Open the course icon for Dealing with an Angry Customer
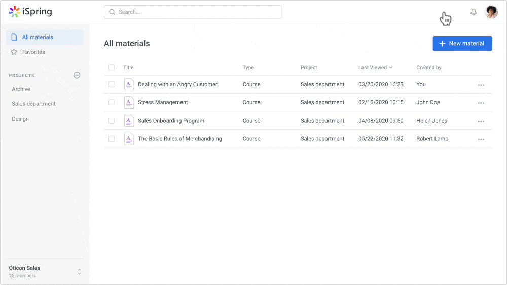 [x=129, y=84]
